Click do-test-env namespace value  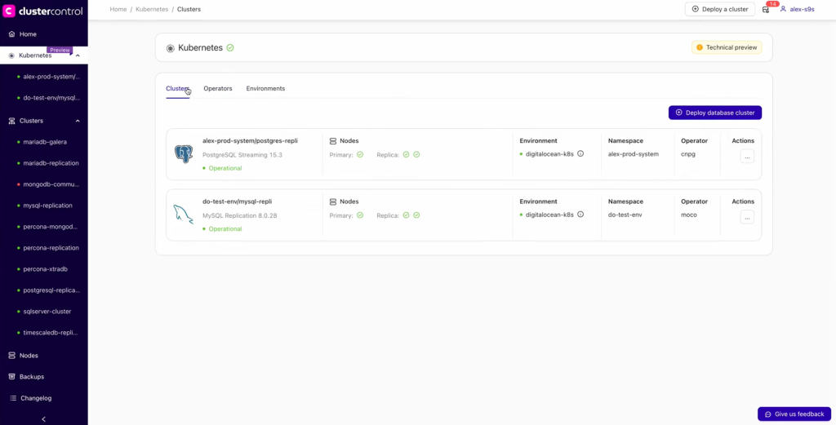click(625, 215)
